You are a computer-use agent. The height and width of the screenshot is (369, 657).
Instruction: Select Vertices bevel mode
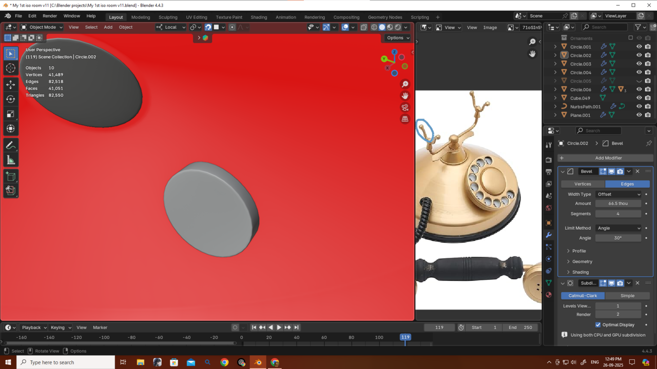pos(583,183)
